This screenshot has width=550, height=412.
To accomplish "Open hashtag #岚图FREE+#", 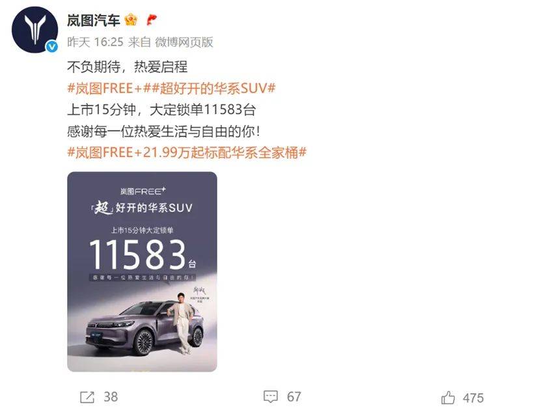I will [105, 88].
